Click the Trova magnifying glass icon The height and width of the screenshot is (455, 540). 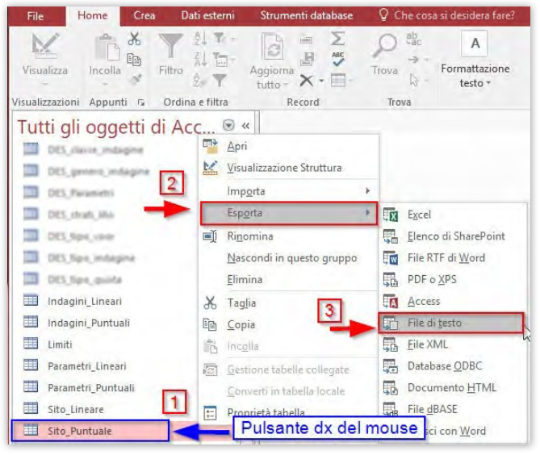pos(385,45)
